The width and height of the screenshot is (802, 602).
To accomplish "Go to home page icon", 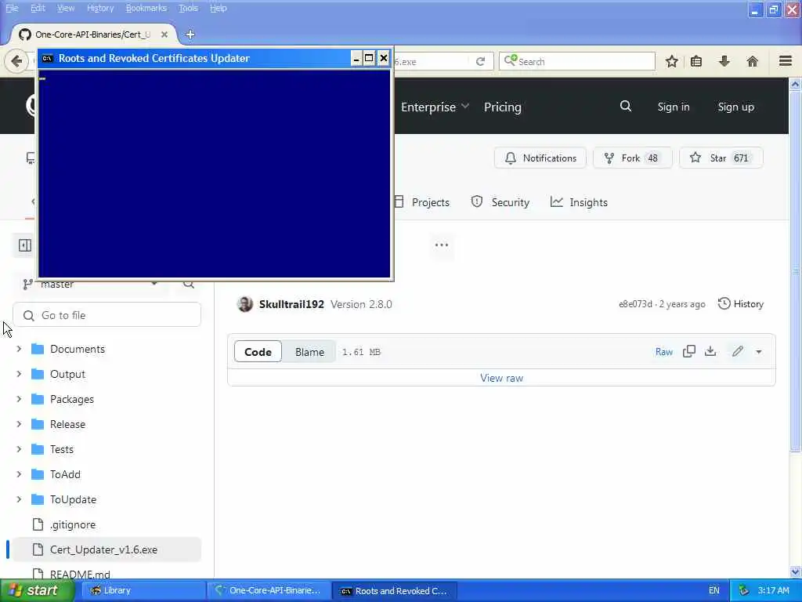I will pyautogui.click(x=753, y=61).
